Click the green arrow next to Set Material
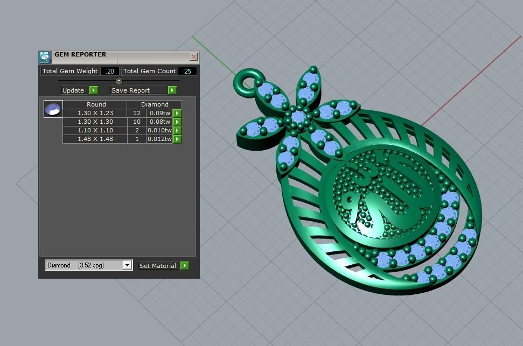The image size is (523, 346). (184, 266)
